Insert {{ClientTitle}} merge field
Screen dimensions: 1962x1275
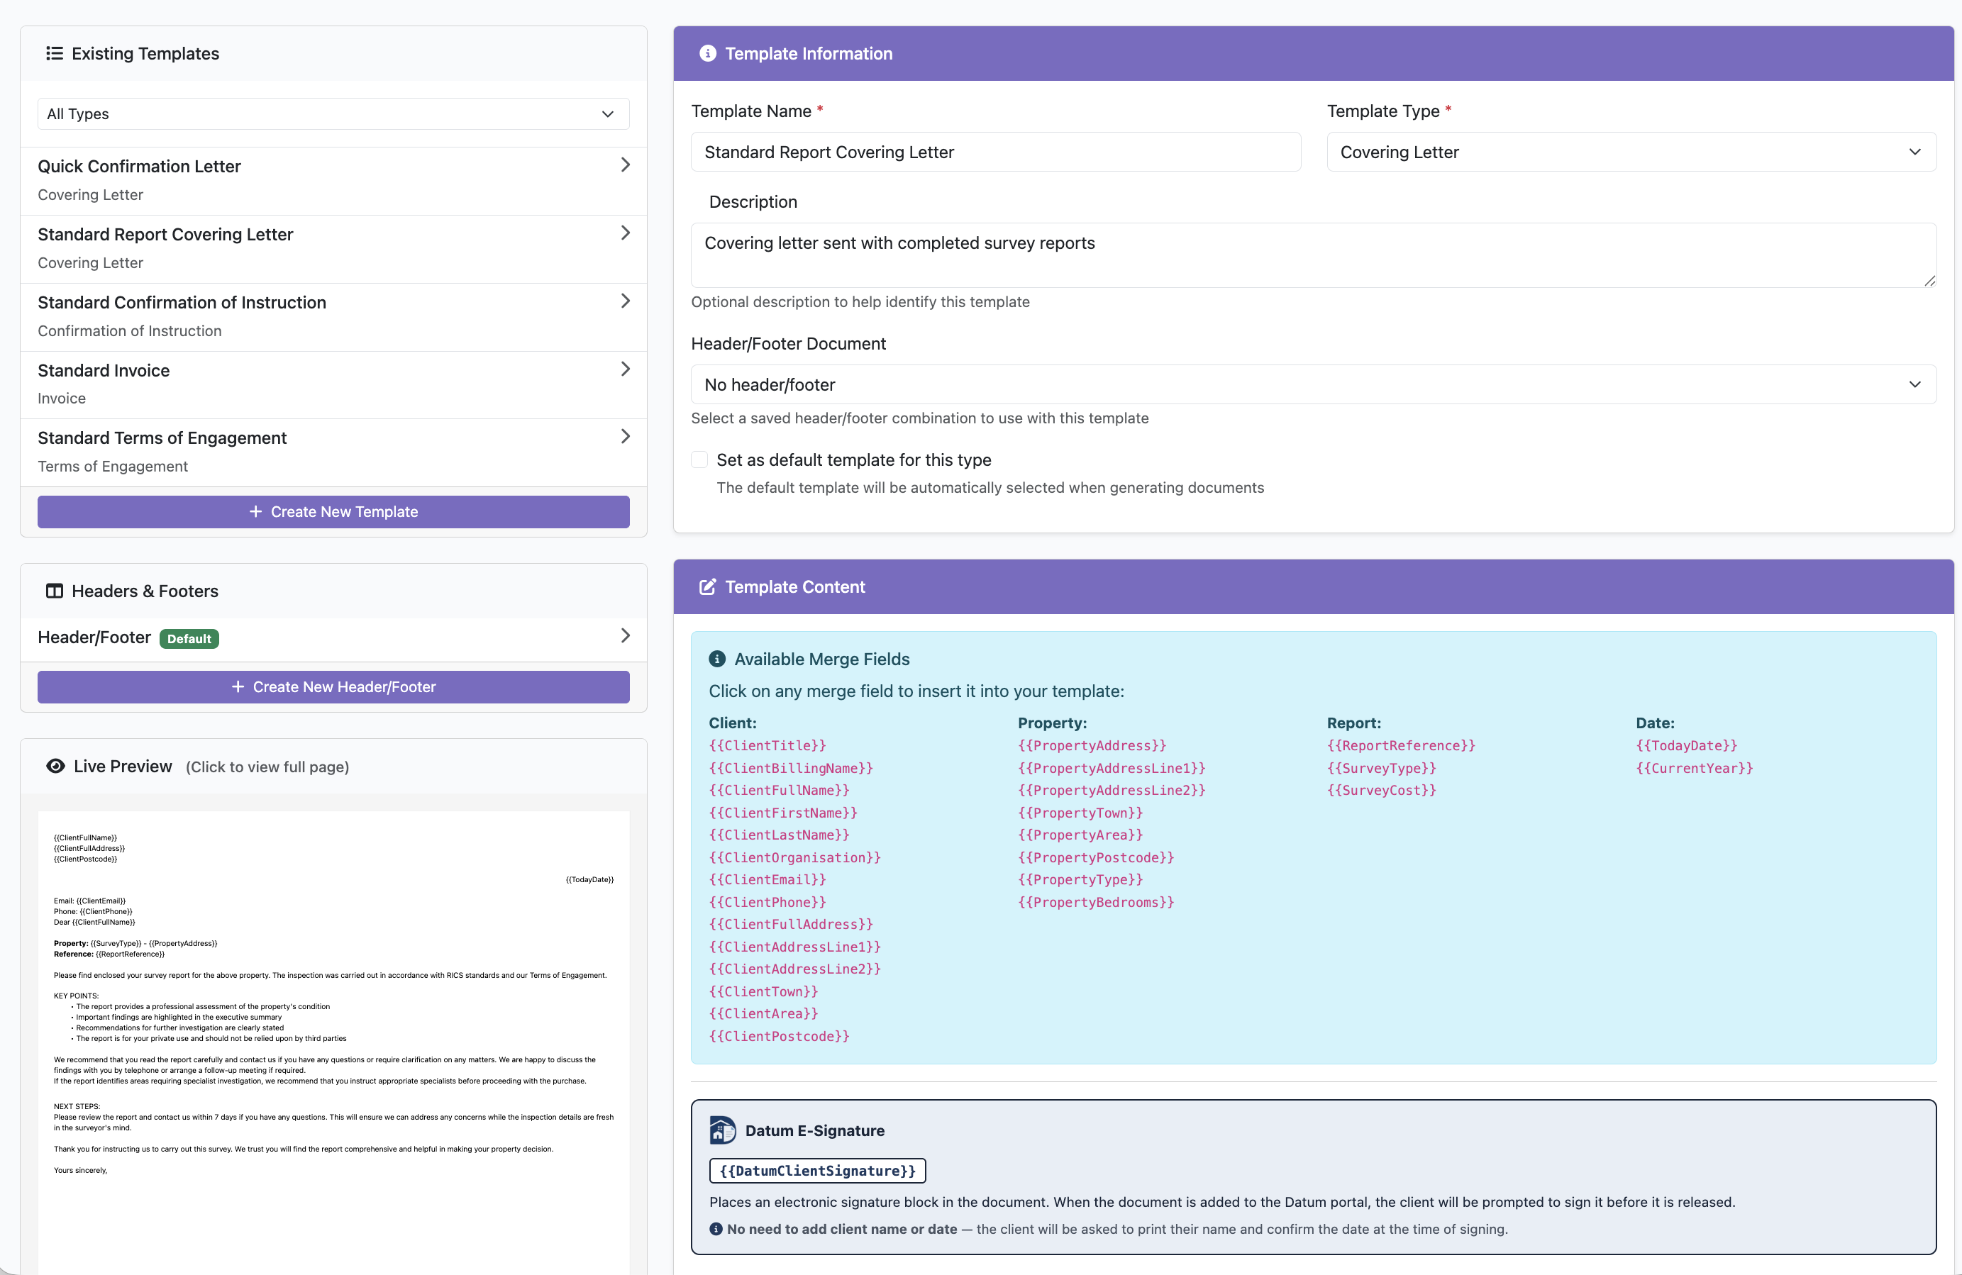click(767, 746)
